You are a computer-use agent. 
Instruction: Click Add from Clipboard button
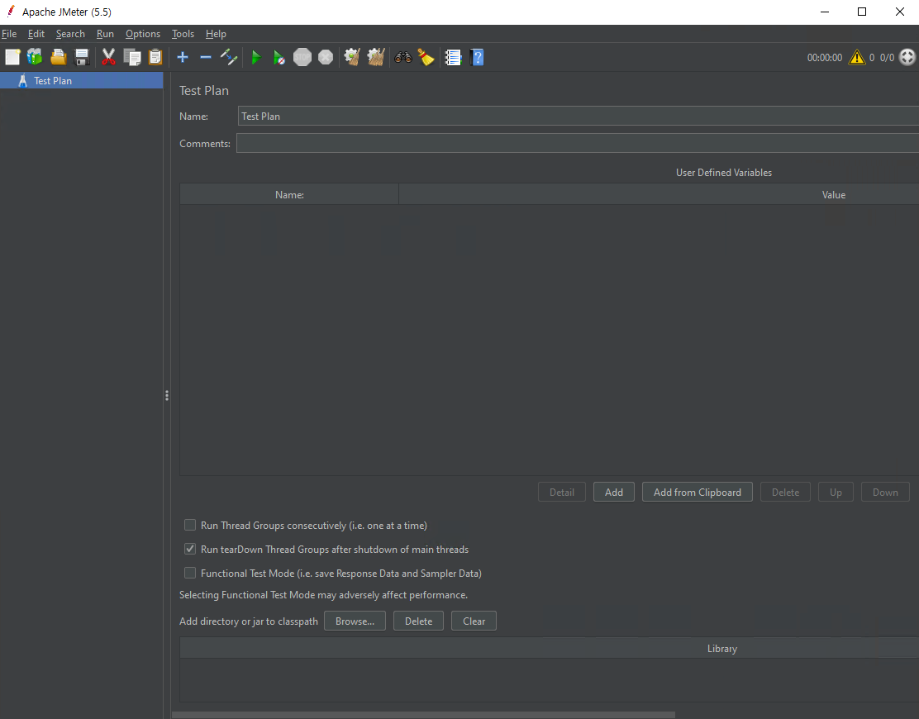pyautogui.click(x=698, y=493)
